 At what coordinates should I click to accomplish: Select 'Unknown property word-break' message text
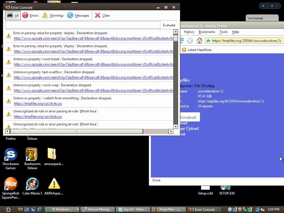coord(53,59)
